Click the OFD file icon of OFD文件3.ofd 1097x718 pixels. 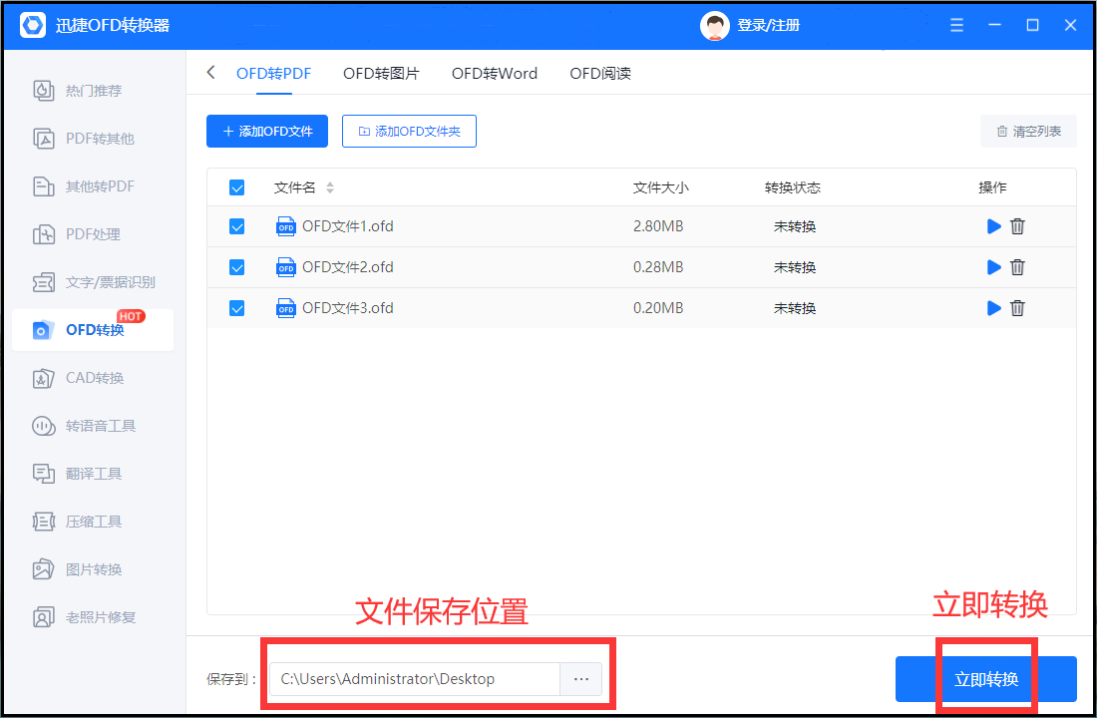pyautogui.click(x=285, y=308)
